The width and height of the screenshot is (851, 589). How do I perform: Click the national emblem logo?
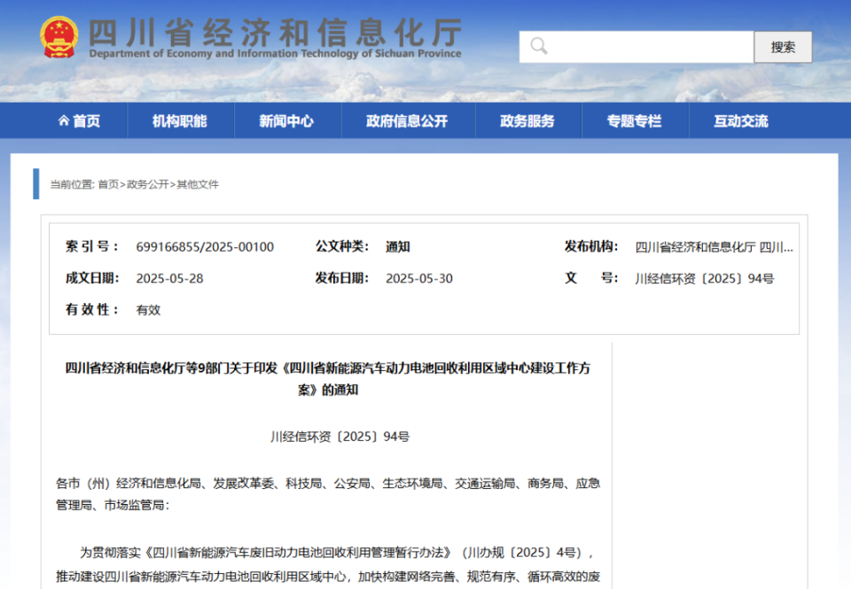59,37
